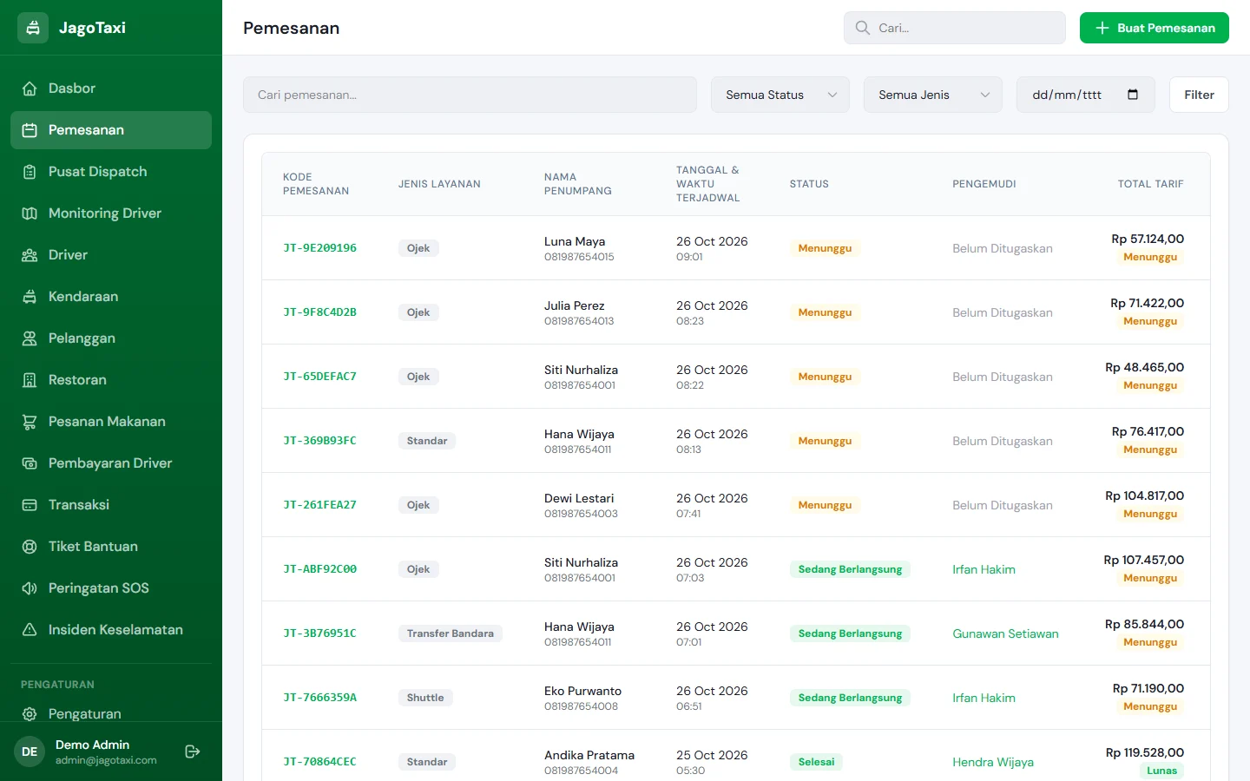Click booking code JT-3B76951C
Screen dimensions: 1250x781
(x=319, y=633)
